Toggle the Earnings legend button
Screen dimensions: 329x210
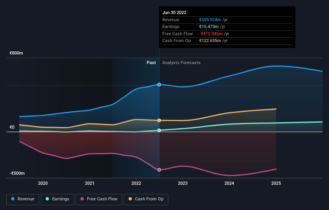click(x=57, y=199)
